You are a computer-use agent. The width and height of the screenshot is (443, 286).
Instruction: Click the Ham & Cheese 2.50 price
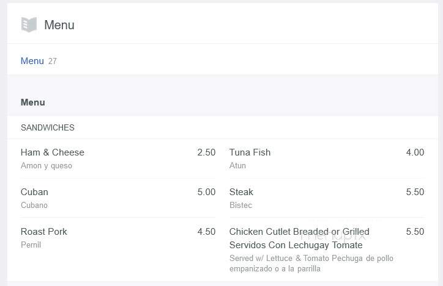(x=206, y=152)
